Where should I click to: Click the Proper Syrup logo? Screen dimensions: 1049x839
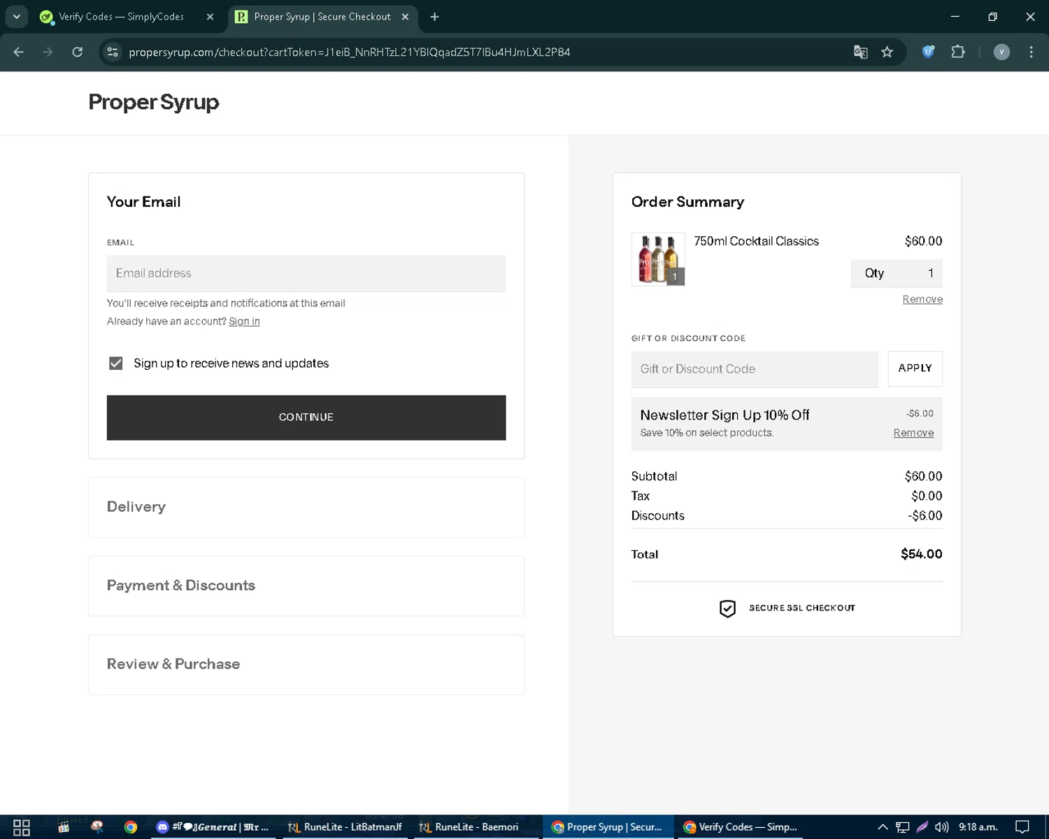(154, 102)
